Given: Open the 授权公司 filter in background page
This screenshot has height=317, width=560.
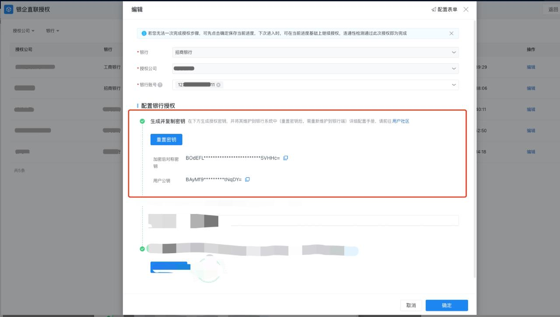Looking at the screenshot, I should pos(24,31).
